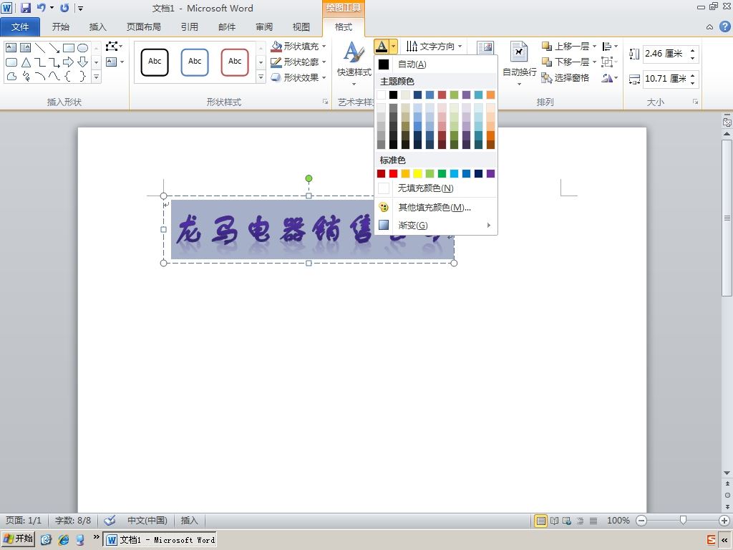Choose the freeform shape tool
The width and height of the screenshot is (733, 550).
point(11,76)
